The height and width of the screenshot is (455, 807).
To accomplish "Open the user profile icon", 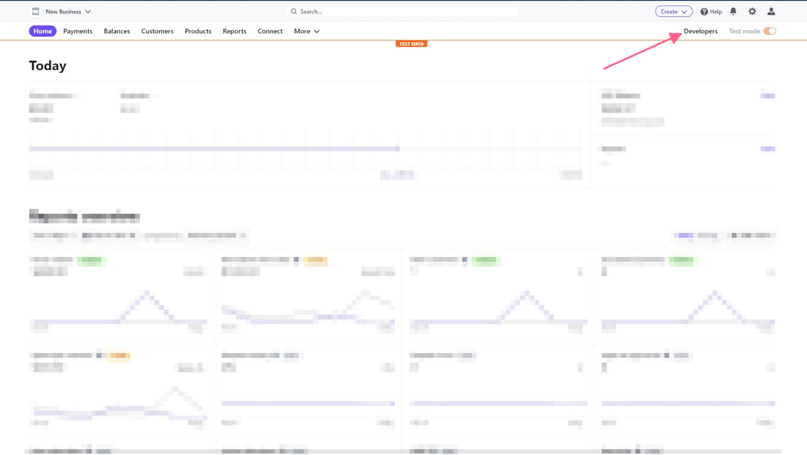I will (x=771, y=12).
